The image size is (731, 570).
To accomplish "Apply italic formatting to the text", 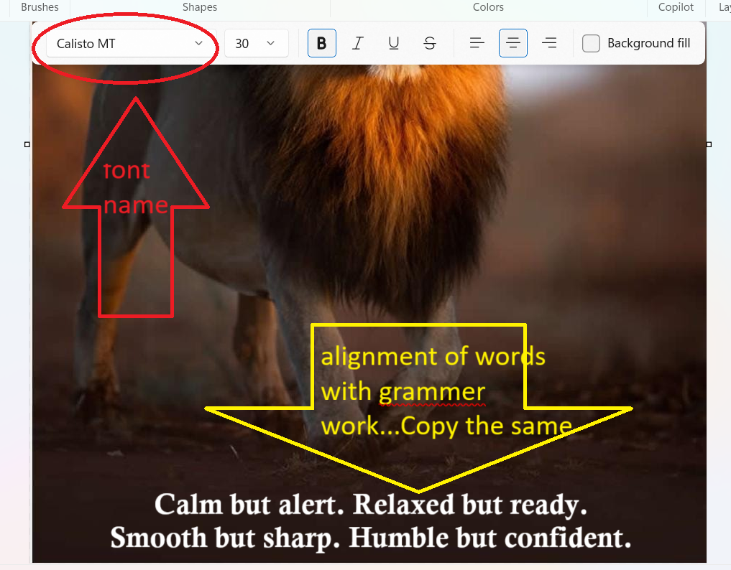I will (357, 43).
